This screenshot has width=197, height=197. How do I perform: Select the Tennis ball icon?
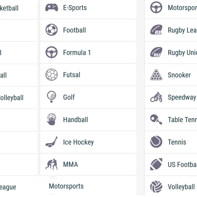click(156, 142)
